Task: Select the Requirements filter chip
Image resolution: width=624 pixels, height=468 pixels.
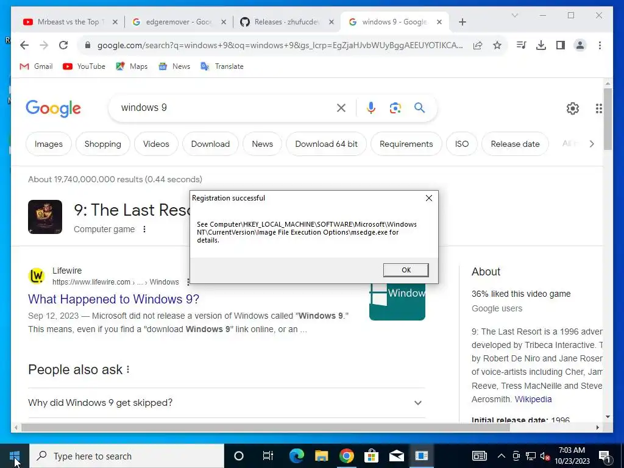Action: click(x=406, y=144)
